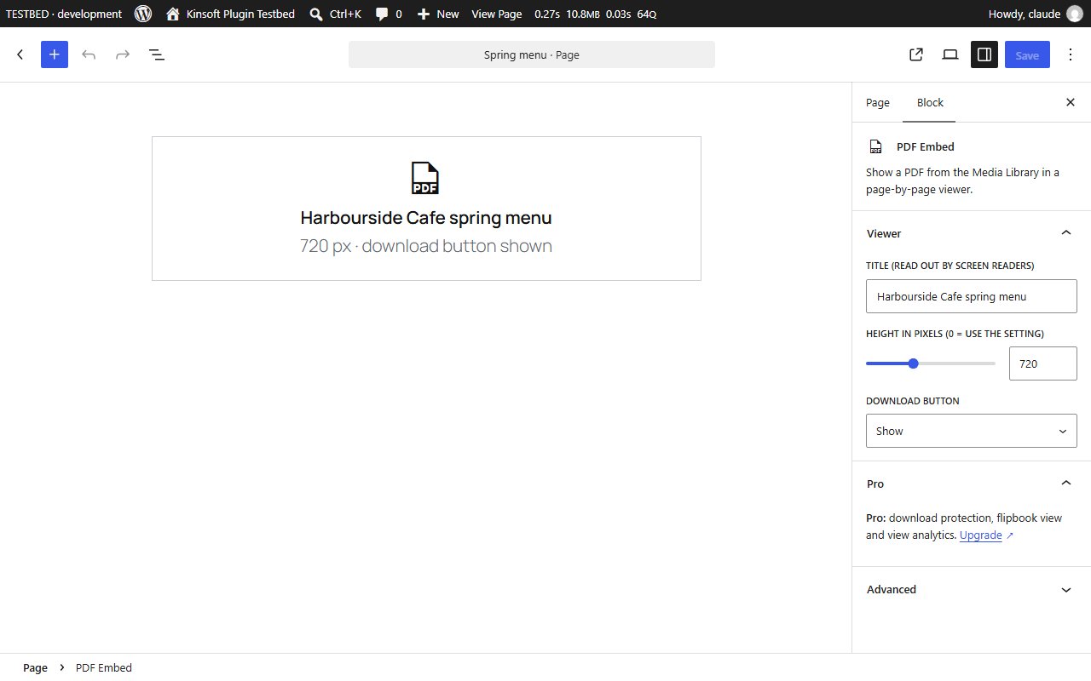This screenshot has height=681, width=1091.
Task: Click the height number field showing 720
Action: (1043, 363)
